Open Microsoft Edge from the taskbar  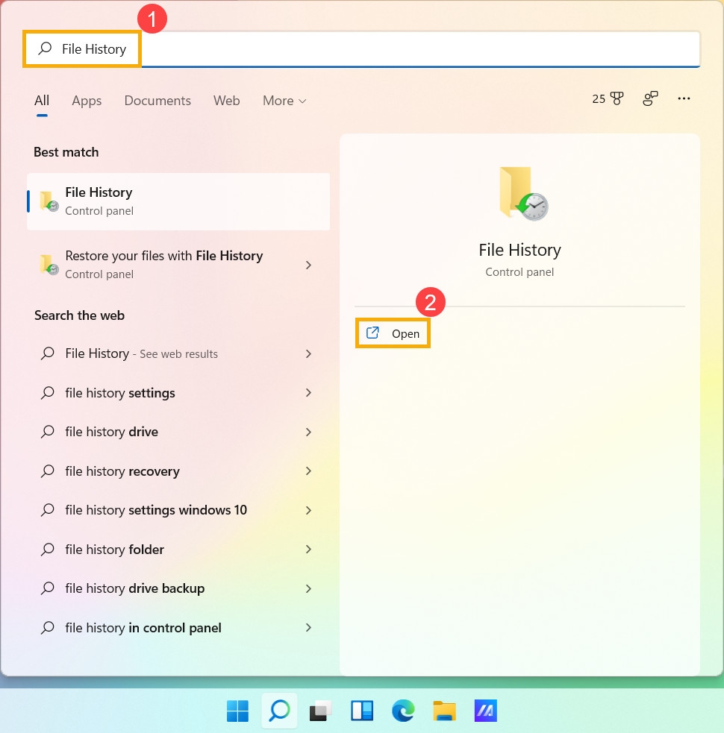[x=403, y=711]
